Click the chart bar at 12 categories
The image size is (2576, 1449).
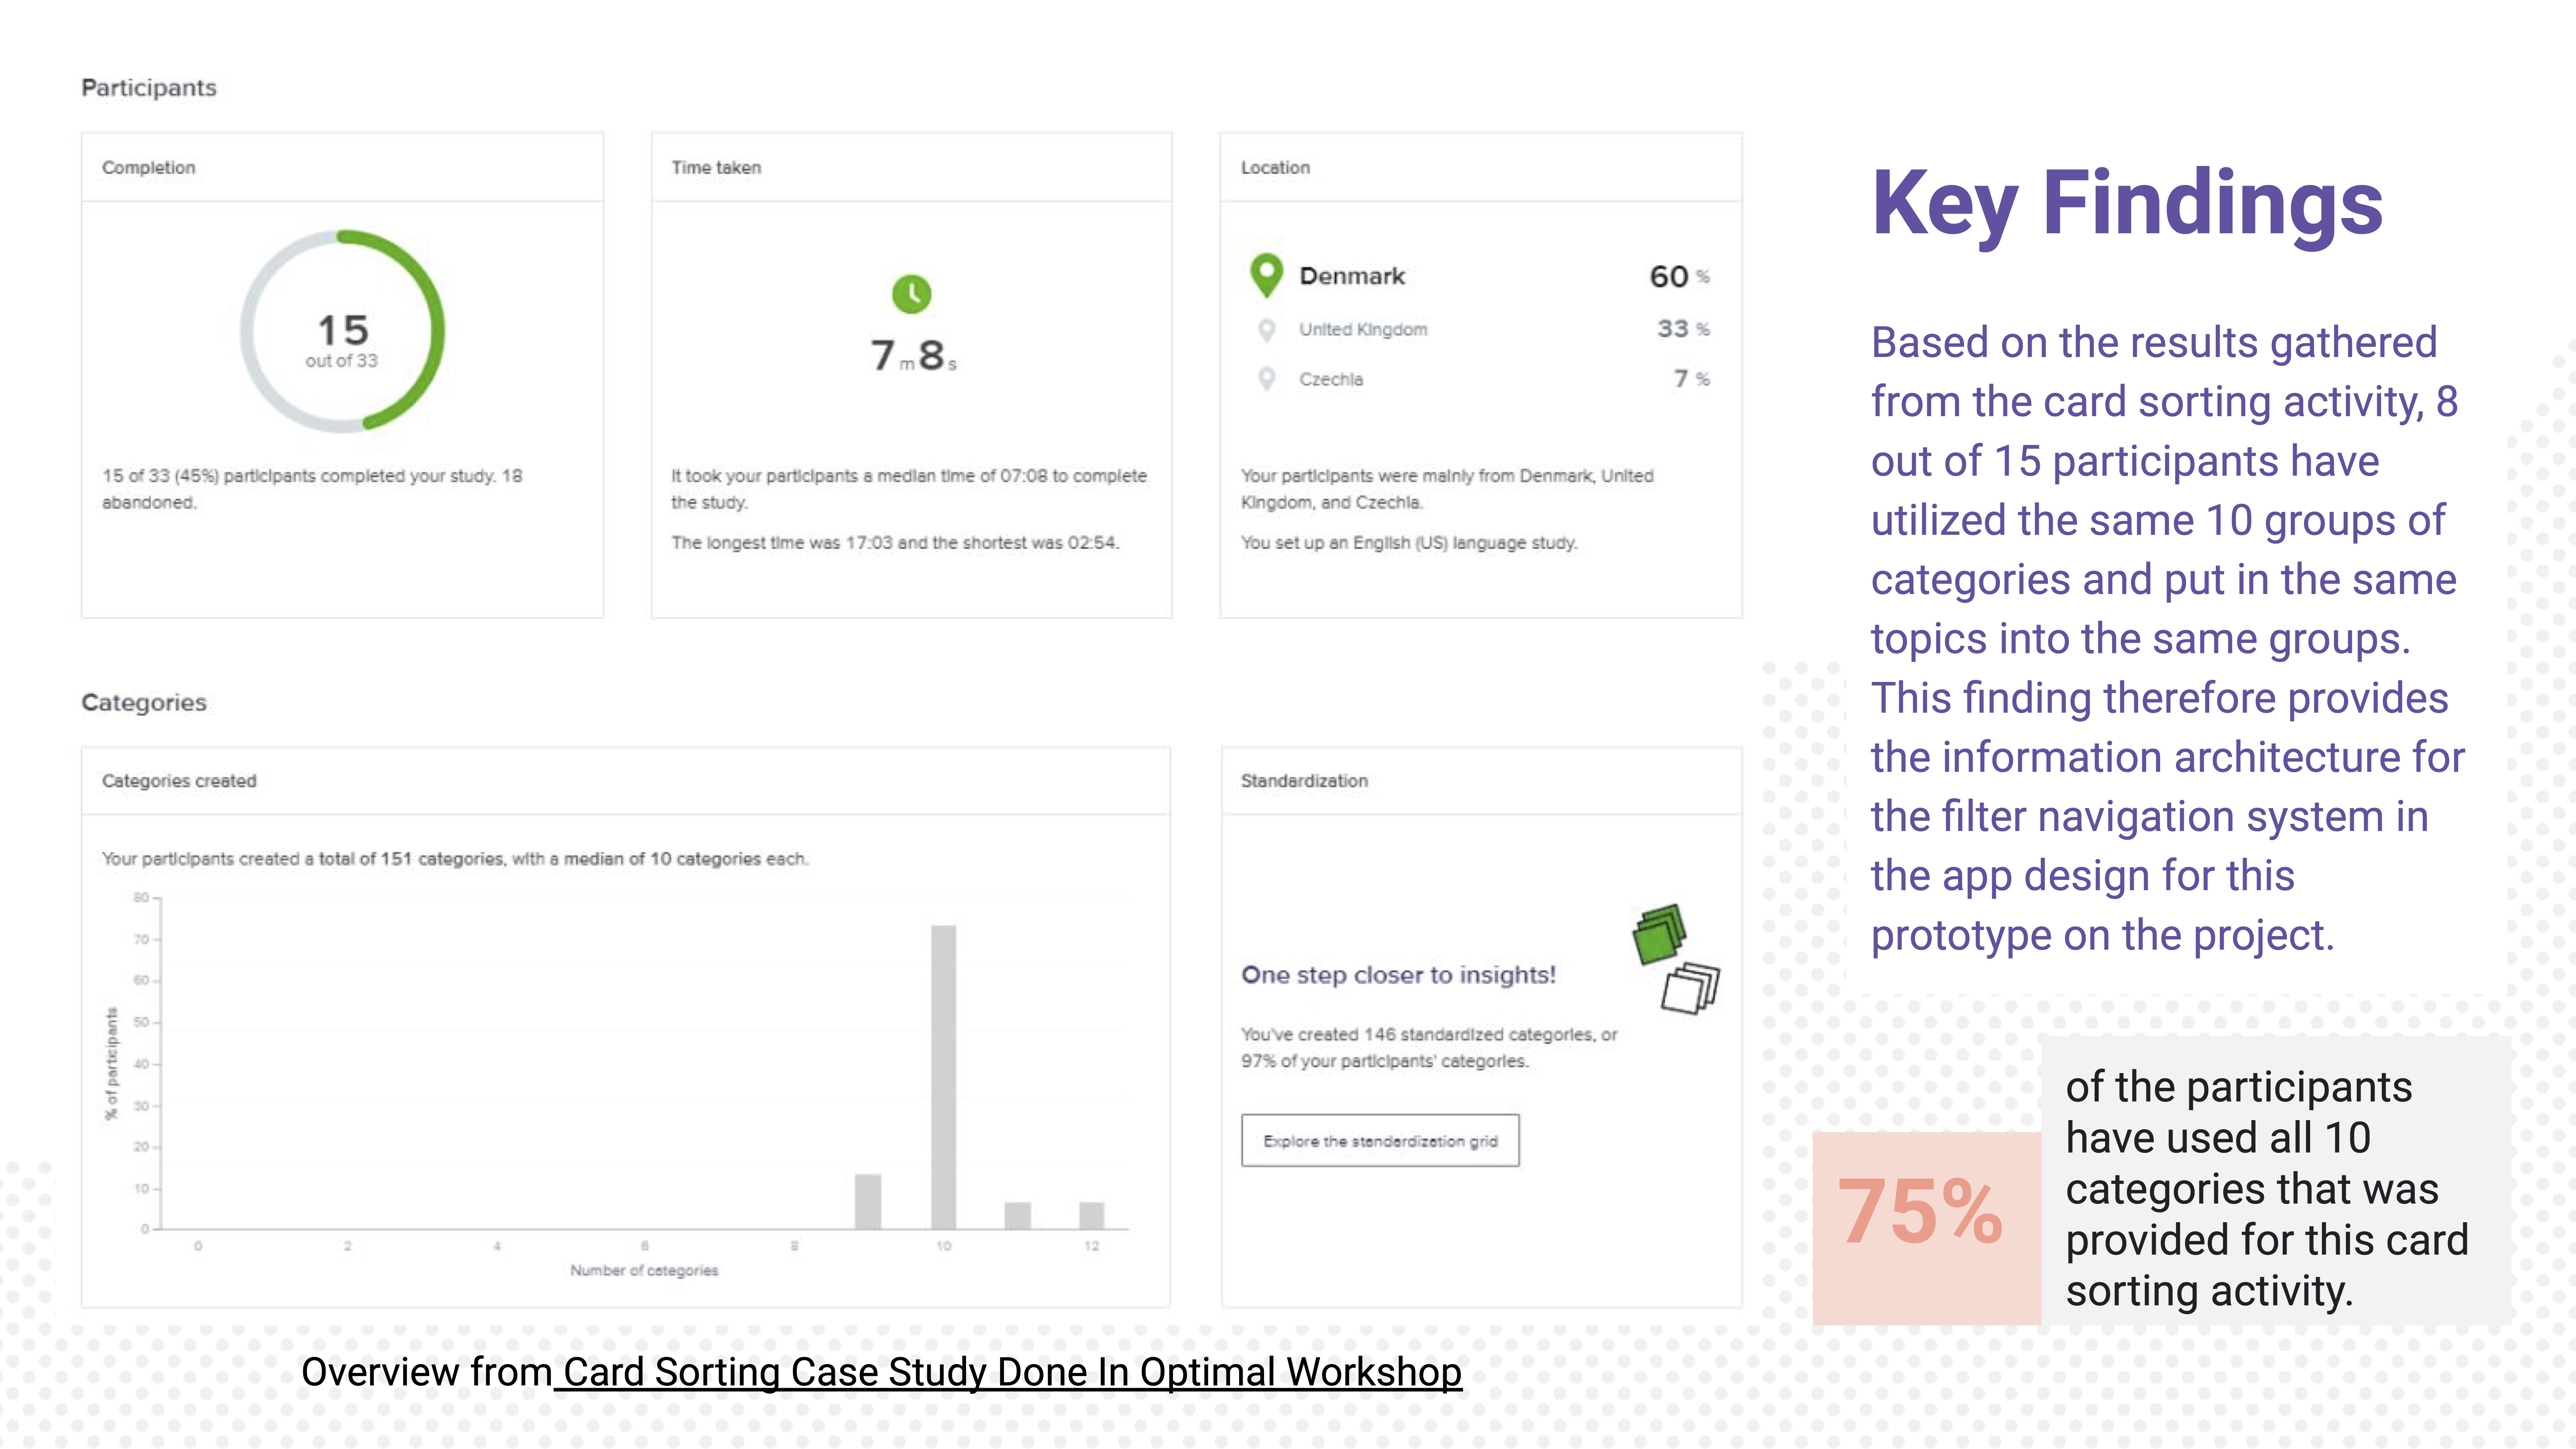pyautogui.click(x=1092, y=1215)
